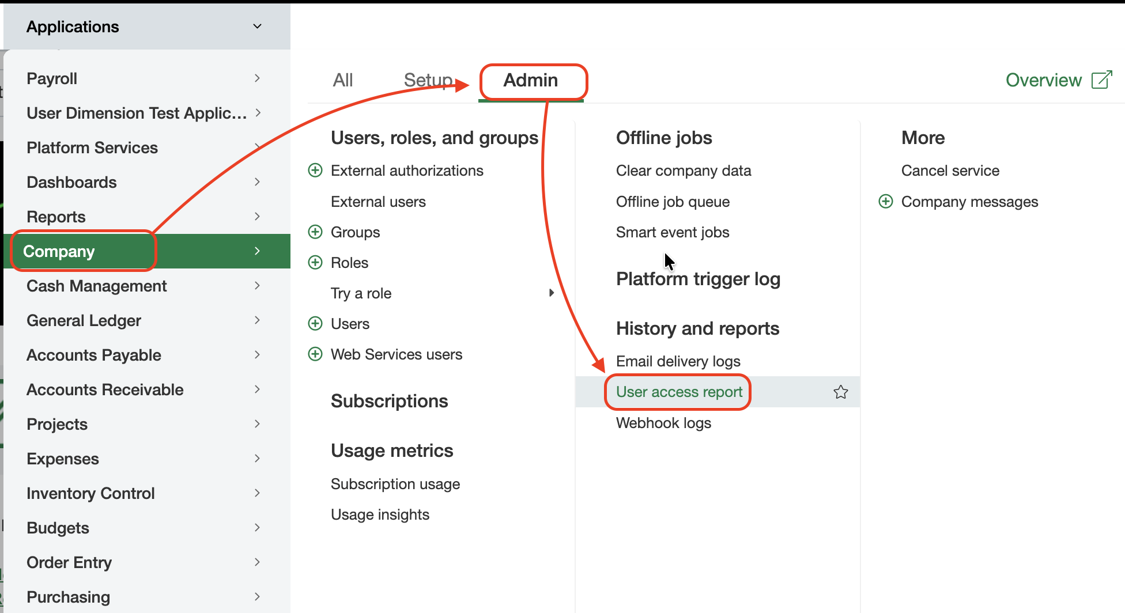1125x613 pixels.
Task: Open the User access report link
Action: (679, 392)
